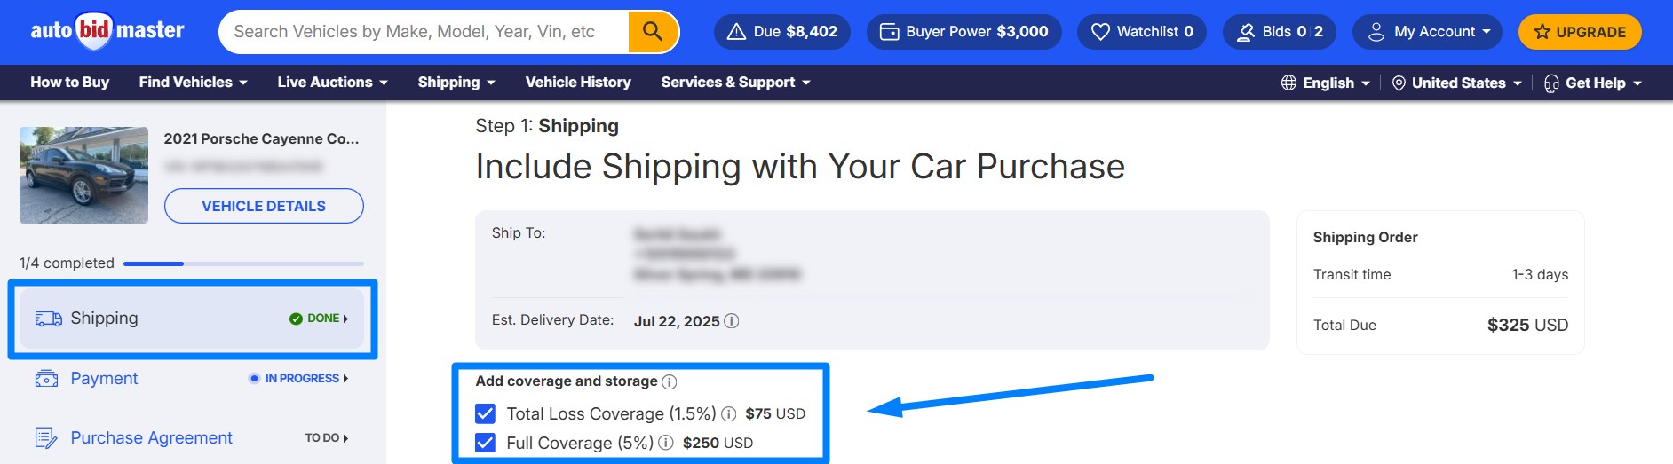Open the English language selector
Image resolution: width=1673 pixels, height=464 pixels.
(x=1326, y=83)
